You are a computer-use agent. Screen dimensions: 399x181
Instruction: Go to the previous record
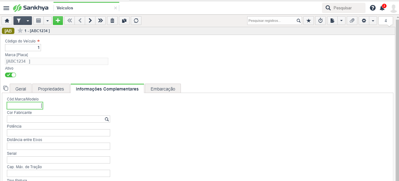pos(80,21)
